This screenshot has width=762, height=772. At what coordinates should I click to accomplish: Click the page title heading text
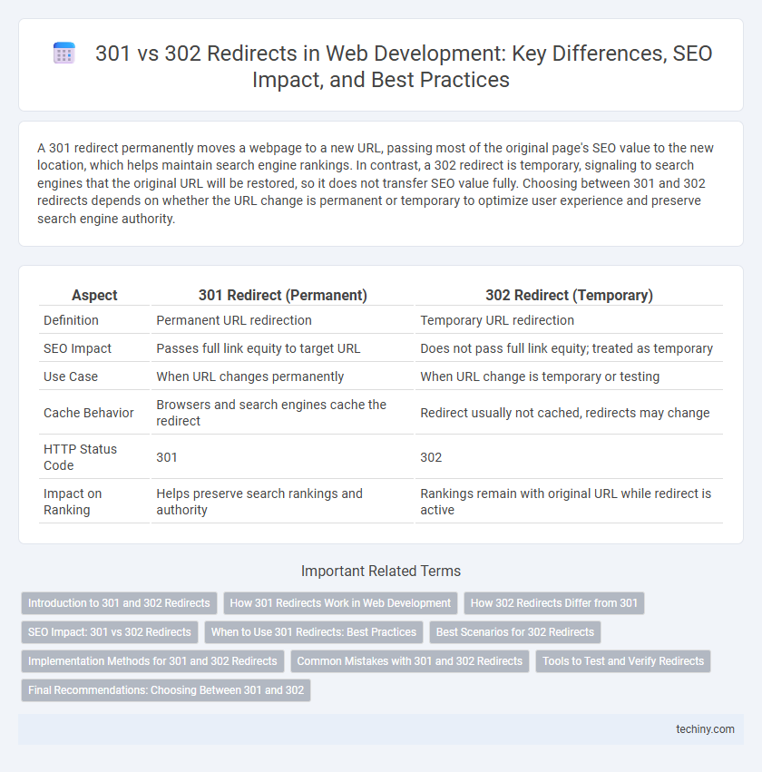404,66
